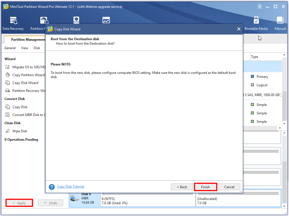
Task: Click the partition list scroll up arrow
Action: (284, 55)
